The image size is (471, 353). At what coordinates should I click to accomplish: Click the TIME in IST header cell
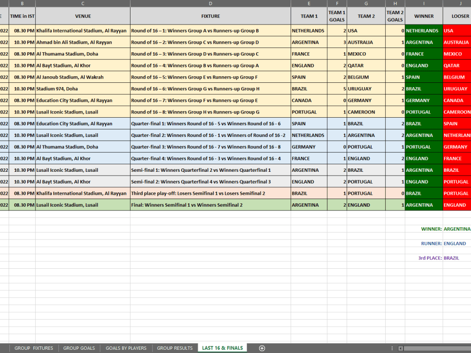pyautogui.click(x=22, y=16)
